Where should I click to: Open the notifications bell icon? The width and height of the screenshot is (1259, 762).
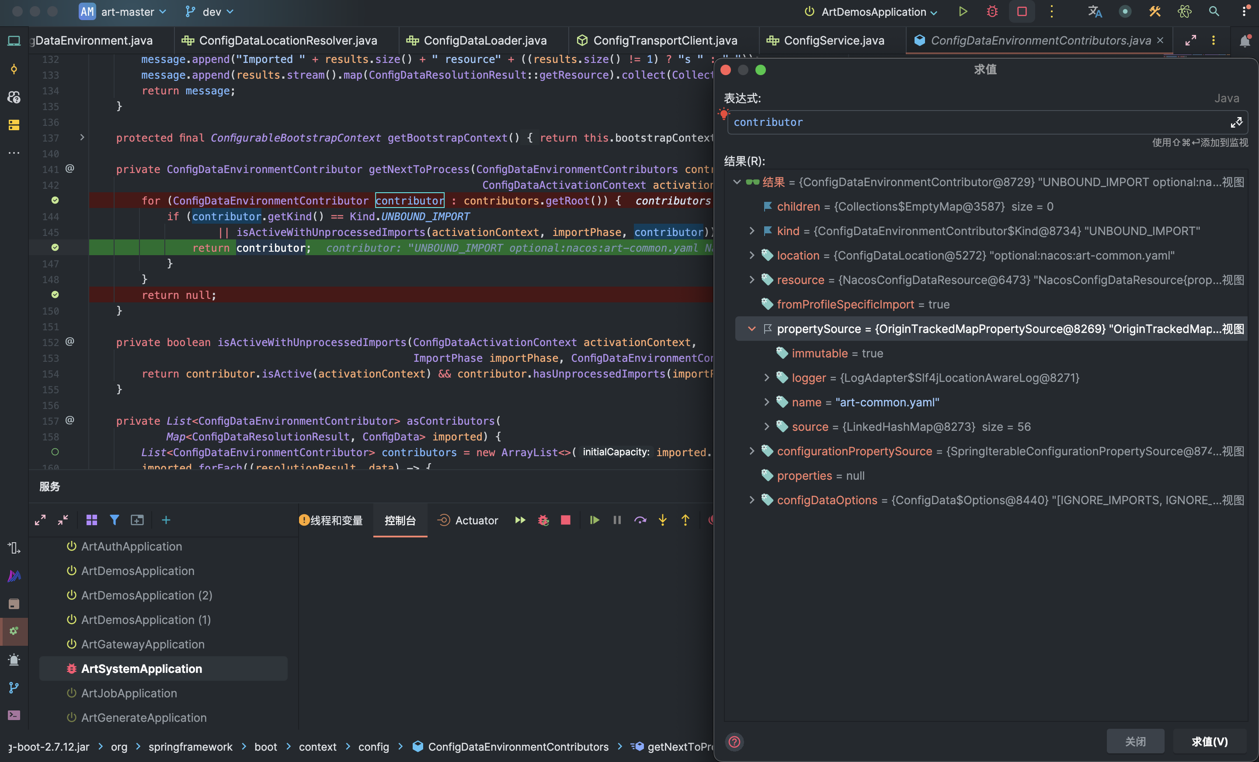click(1245, 41)
